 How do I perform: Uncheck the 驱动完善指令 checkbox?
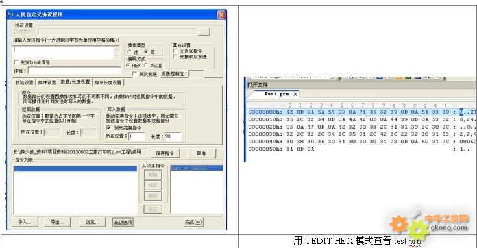[x=108, y=128]
